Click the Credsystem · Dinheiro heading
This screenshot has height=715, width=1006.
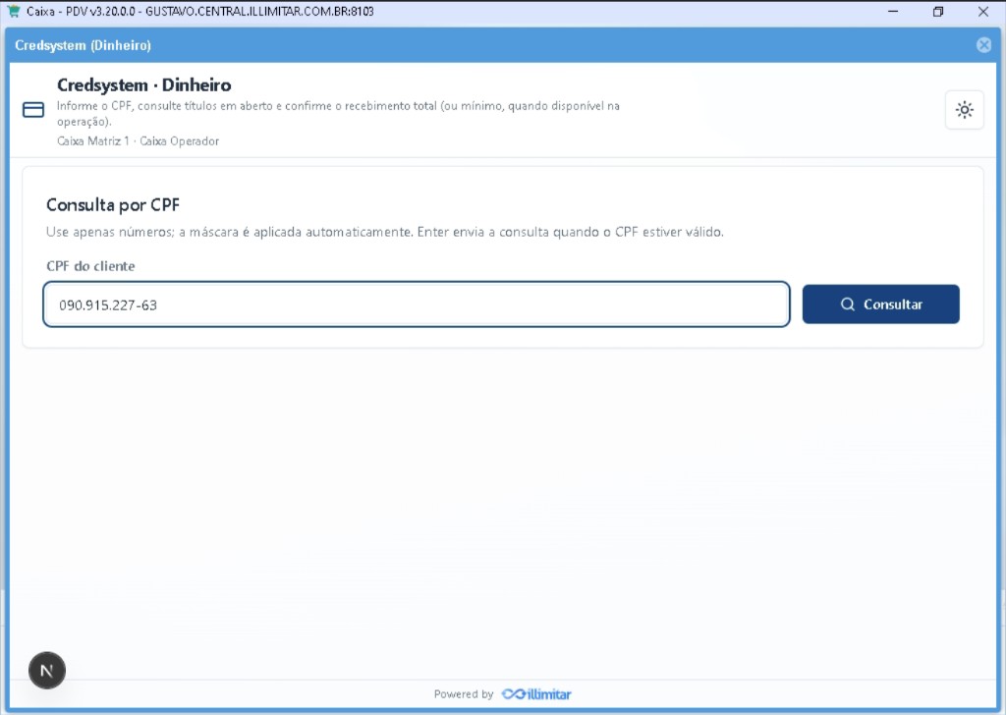point(144,84)
